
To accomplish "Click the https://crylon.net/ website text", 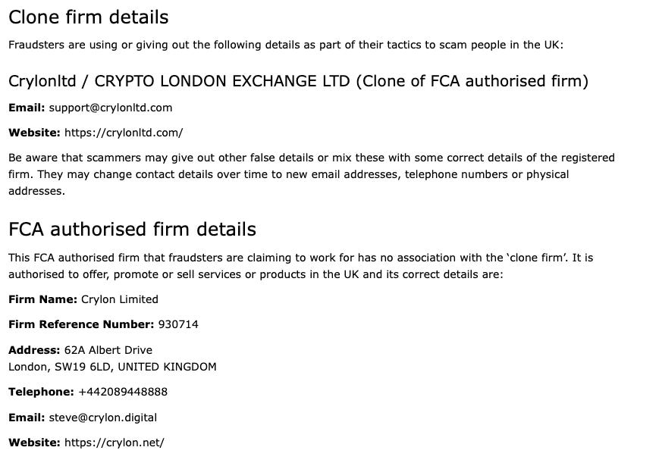I will [x=115, y=443].
